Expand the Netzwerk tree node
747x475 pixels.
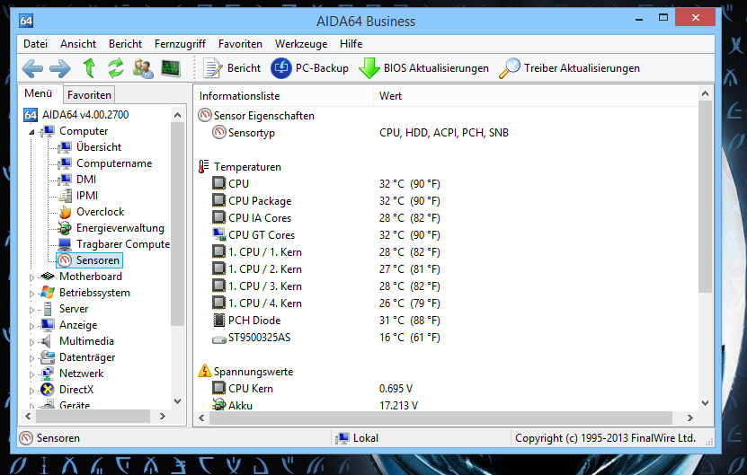click(32, 374)
